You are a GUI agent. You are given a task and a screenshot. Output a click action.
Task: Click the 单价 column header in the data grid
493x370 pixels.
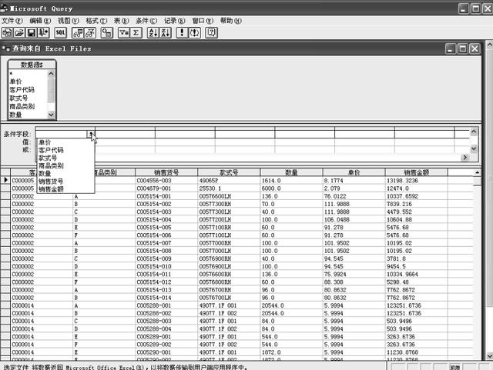coord(354,172)
